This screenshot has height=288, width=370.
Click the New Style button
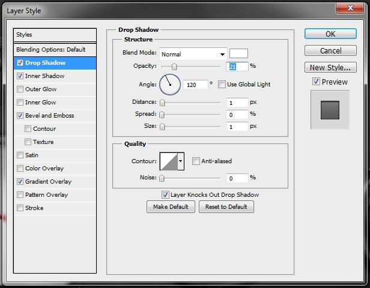click(x=330, y=67)
